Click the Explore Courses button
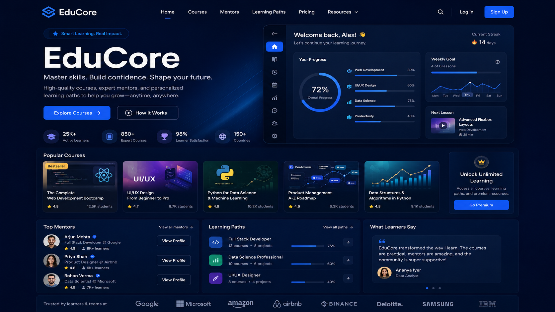Screen dimensions: 555x312 pos(77,113)
